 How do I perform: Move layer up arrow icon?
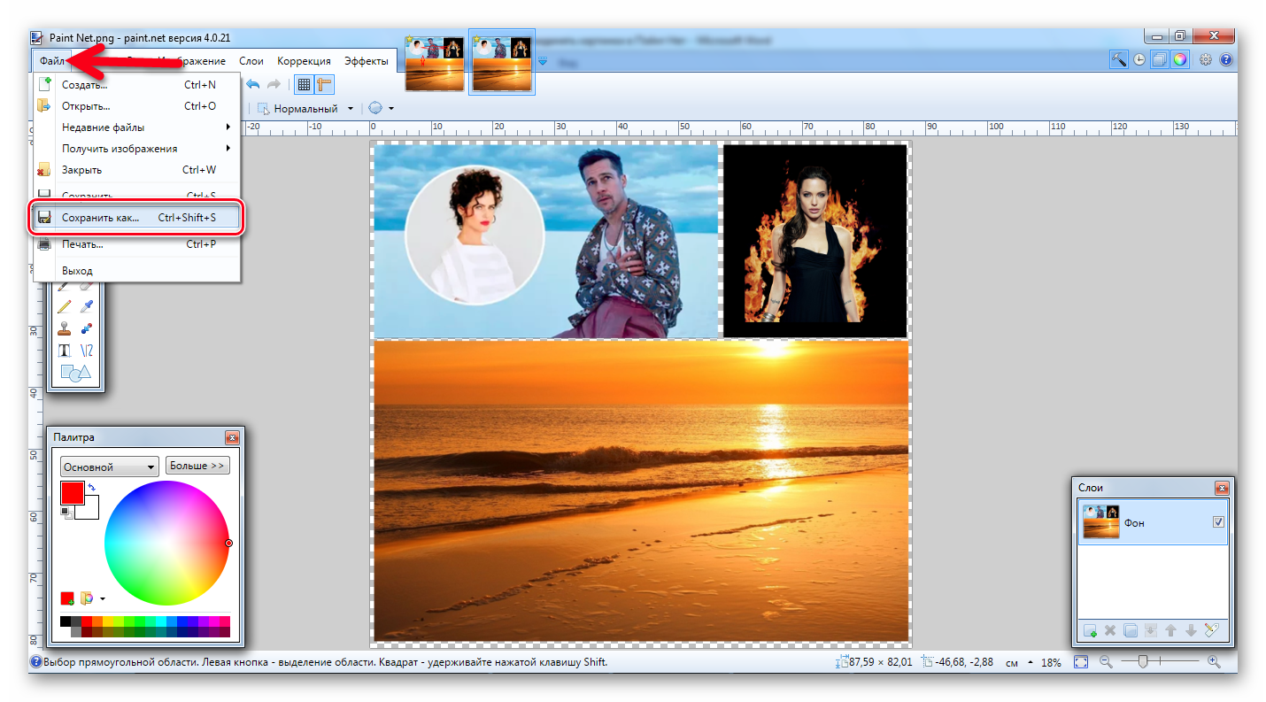[x=1170, y=630]
